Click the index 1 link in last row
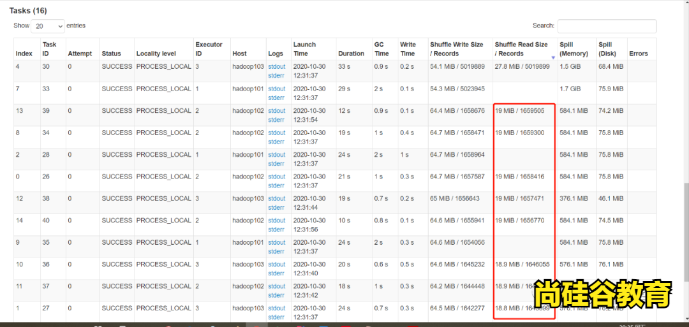This screenshot has height=327, width=689. coord(17,309)
